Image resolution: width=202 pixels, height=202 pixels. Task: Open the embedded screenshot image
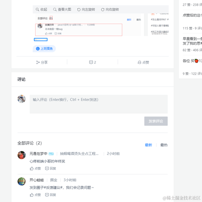[x=101, y=25]
